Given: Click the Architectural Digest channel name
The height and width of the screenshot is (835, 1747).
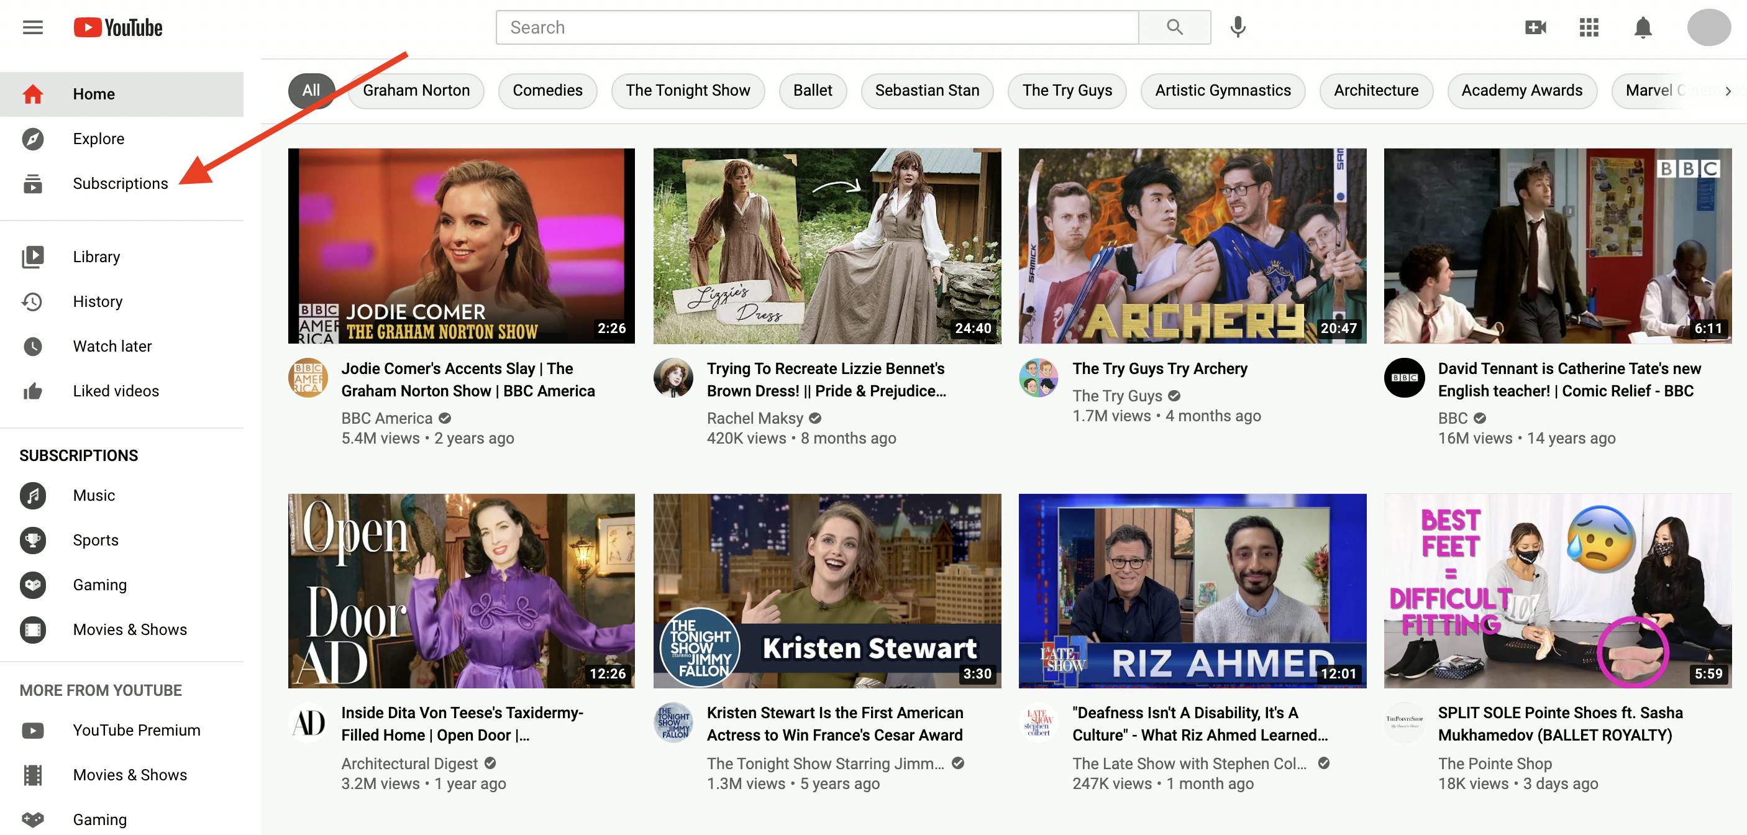Looking at the screenshot, I should [409, 763].
